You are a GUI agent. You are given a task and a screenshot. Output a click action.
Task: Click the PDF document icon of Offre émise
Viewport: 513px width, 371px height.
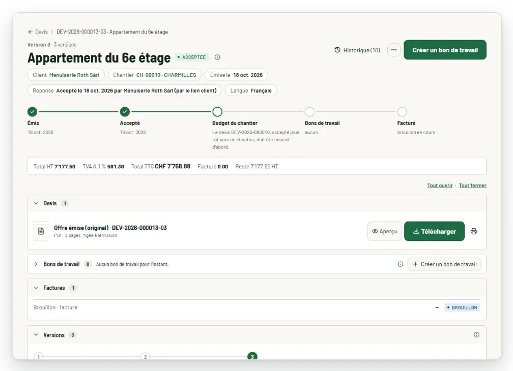point(41,231)
